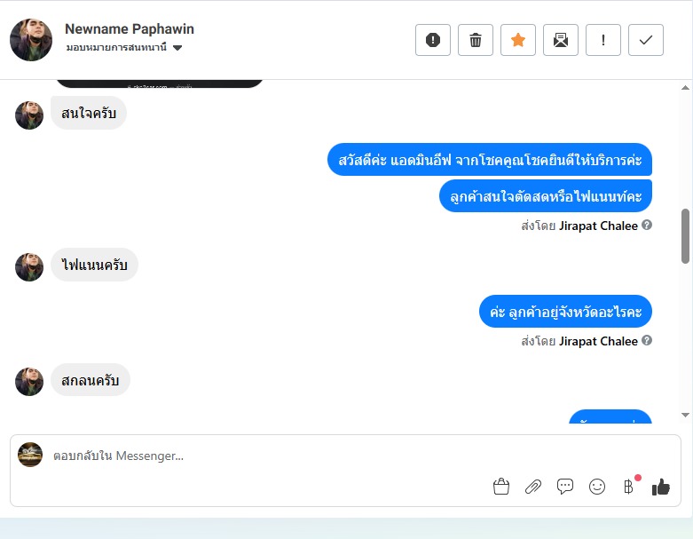The image size is (693, 539).
Task: Click help icon beside second Jirapat Chalee label
Action: [x=647, y=340]
